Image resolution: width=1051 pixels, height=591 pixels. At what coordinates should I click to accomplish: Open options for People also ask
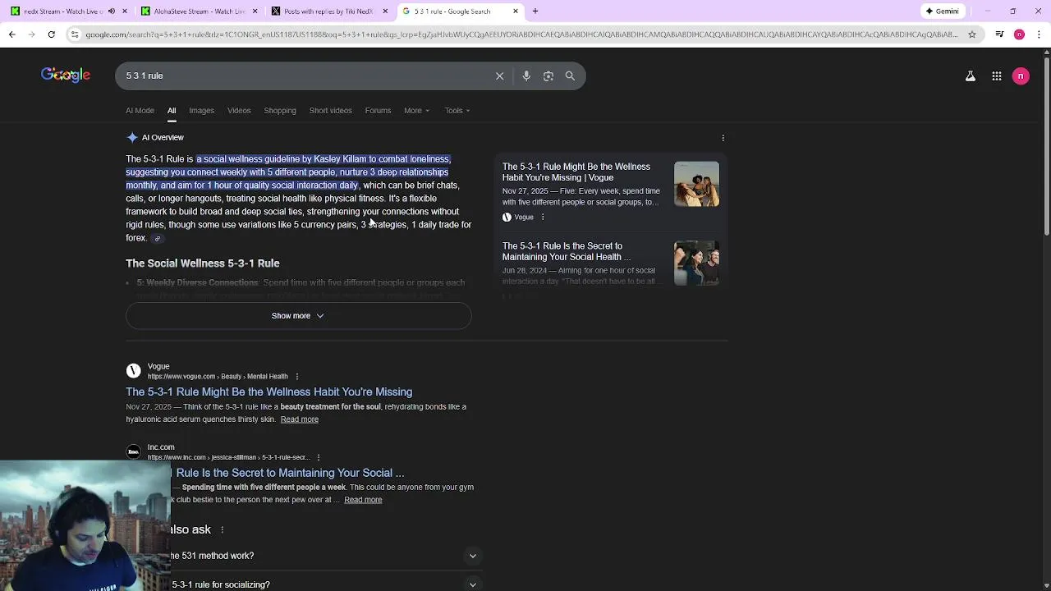point(222,529)
